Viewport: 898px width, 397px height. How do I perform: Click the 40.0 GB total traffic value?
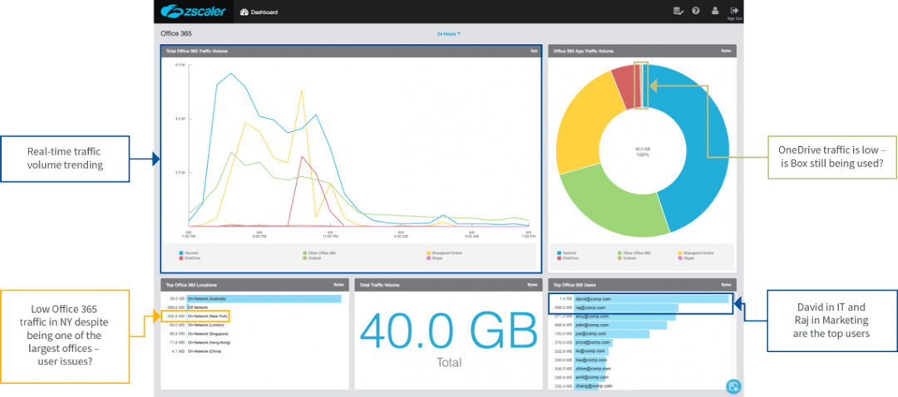click(447, 332)
